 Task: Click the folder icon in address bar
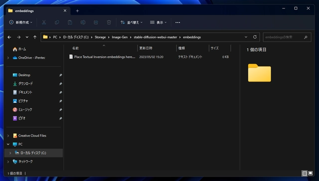(x=45, y=37)
